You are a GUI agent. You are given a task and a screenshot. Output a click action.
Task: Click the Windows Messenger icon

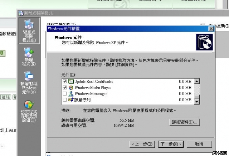coord(71,94)
